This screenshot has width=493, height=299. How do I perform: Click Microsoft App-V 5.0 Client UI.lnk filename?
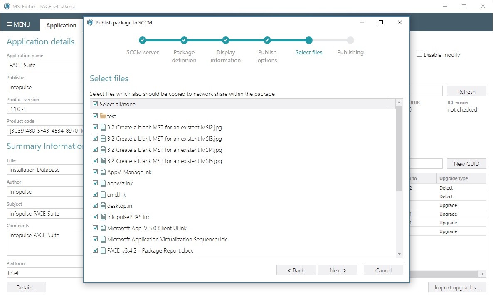coord(147,228)
